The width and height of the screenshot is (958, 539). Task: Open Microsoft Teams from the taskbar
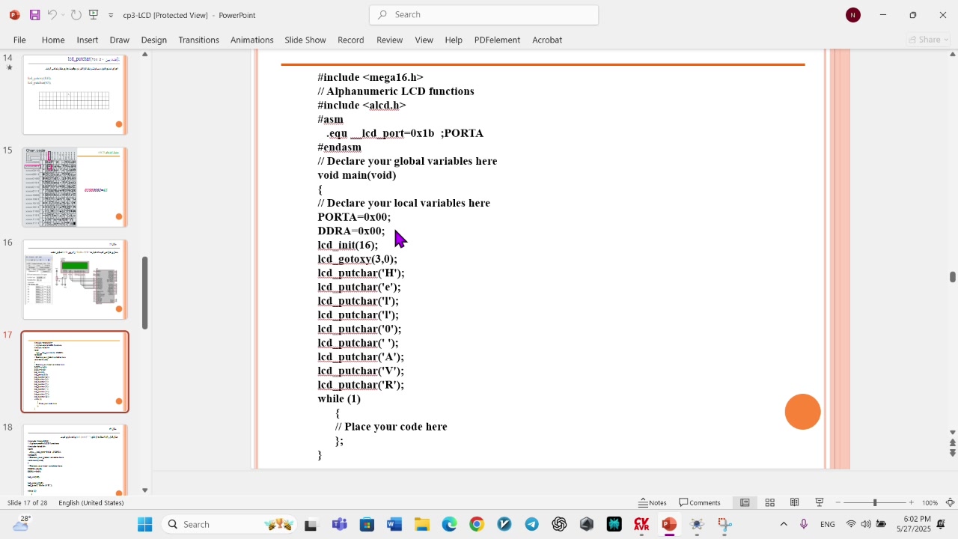[x=339, y=525]
